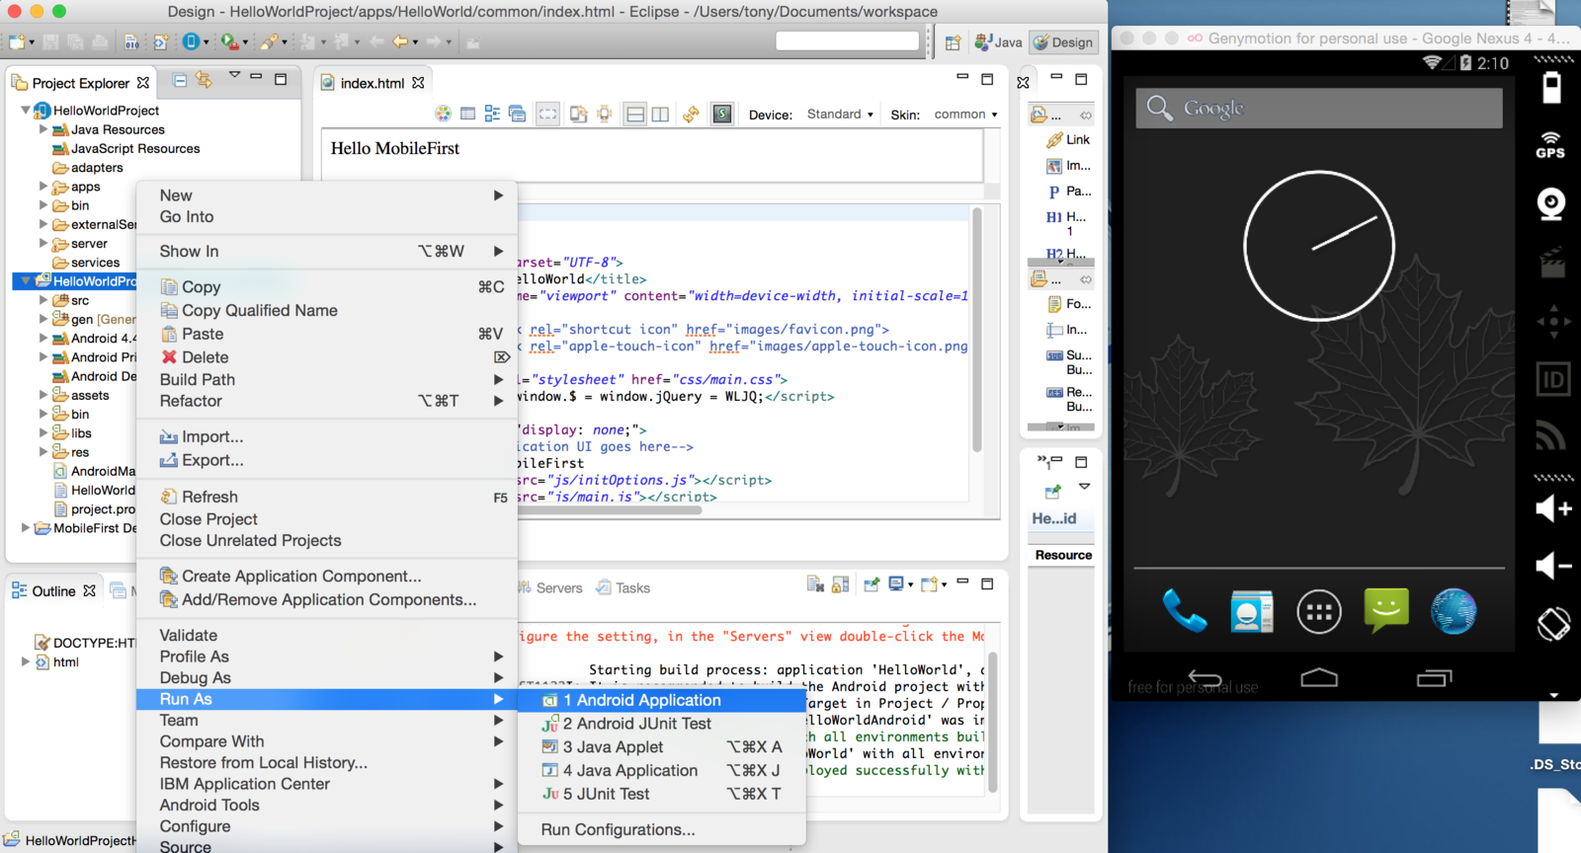
Task: Select Create Application Component...
Action: click(x=326, y=576)
